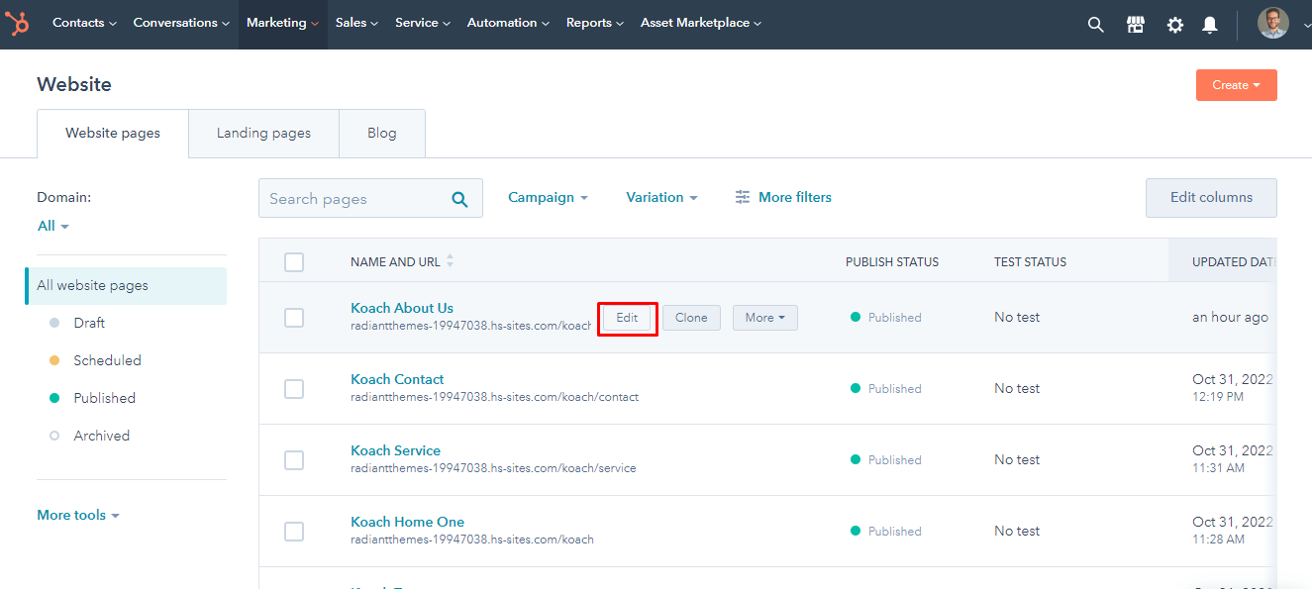Image resolution: width=1312 pixels, height=589 pixels.
Task: Expand the Create dropdown button
Action: (1237, 85)
